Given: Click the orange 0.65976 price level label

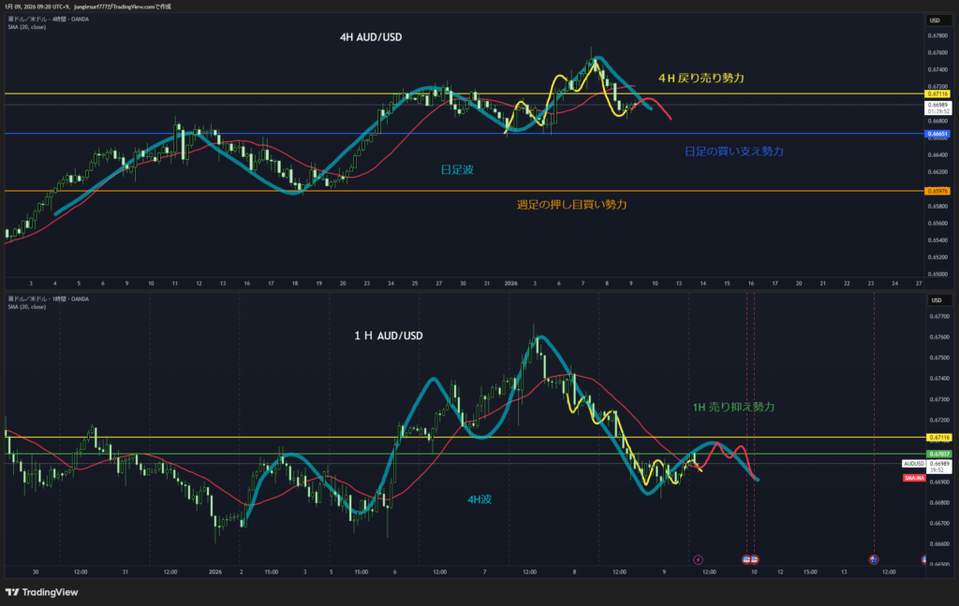Looking at the screenshot, I should pyautogui.click(x=937, y=191).
